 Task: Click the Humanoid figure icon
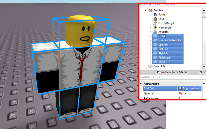pyautogui.click(x=155, y=28)
